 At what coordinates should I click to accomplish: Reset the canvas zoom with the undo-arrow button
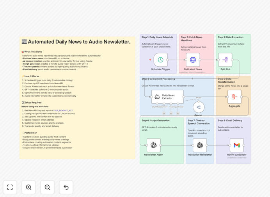click(66, 187)
